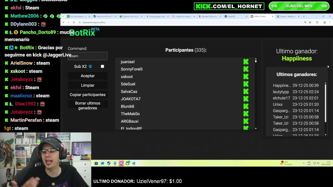Select participant JOAKOTA7
333x187 pixels.
(x=131, y=99)
